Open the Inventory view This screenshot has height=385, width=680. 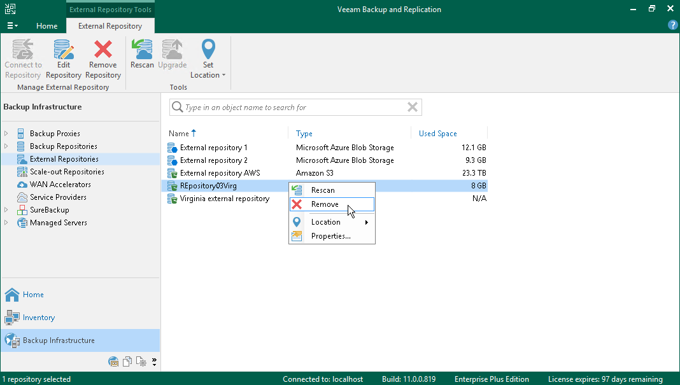tap(38, 318)
